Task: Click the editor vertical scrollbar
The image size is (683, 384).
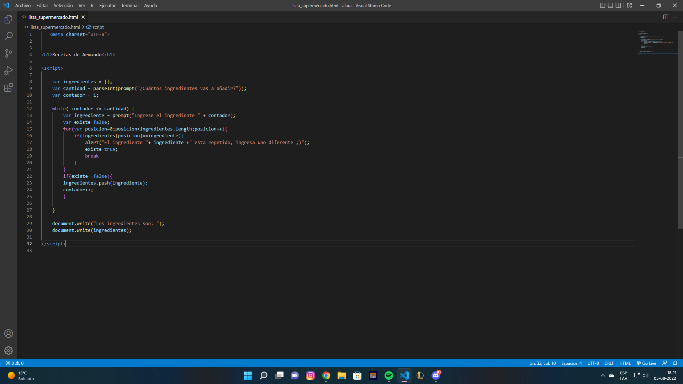Action: pos(681,130)
